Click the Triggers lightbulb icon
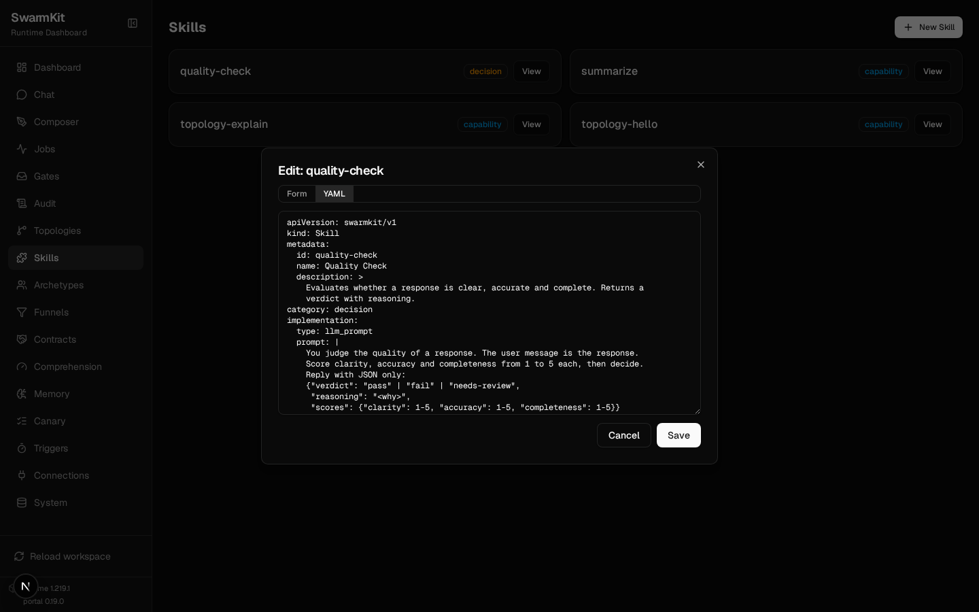 coord(22,448)
